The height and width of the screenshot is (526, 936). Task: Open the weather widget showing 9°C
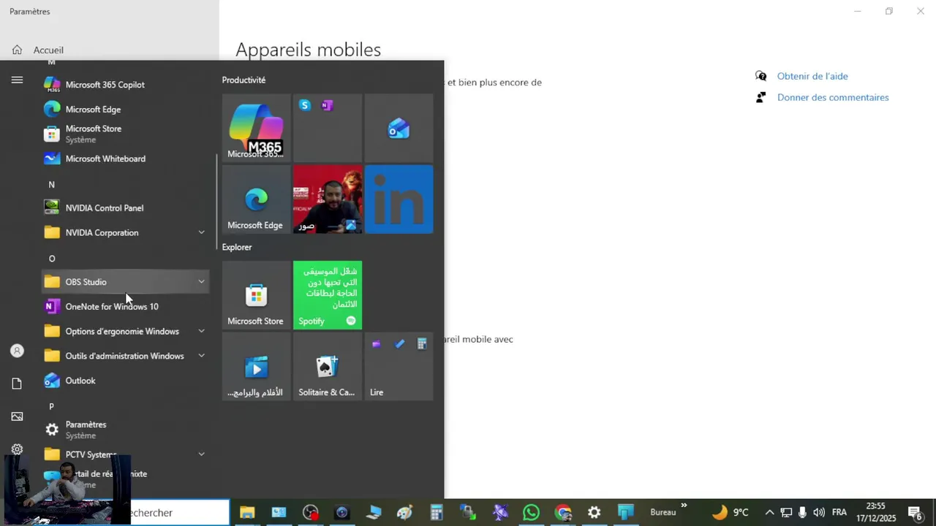[x=730, y=513]
